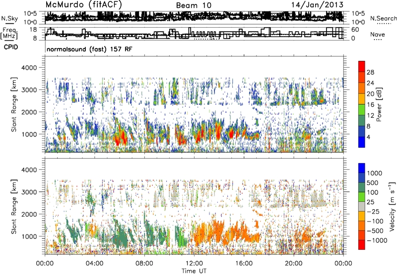Click the frequency trace in the Freq. panel
The image size is (397, 274).
pyautogui.click(x=194, y=33)
